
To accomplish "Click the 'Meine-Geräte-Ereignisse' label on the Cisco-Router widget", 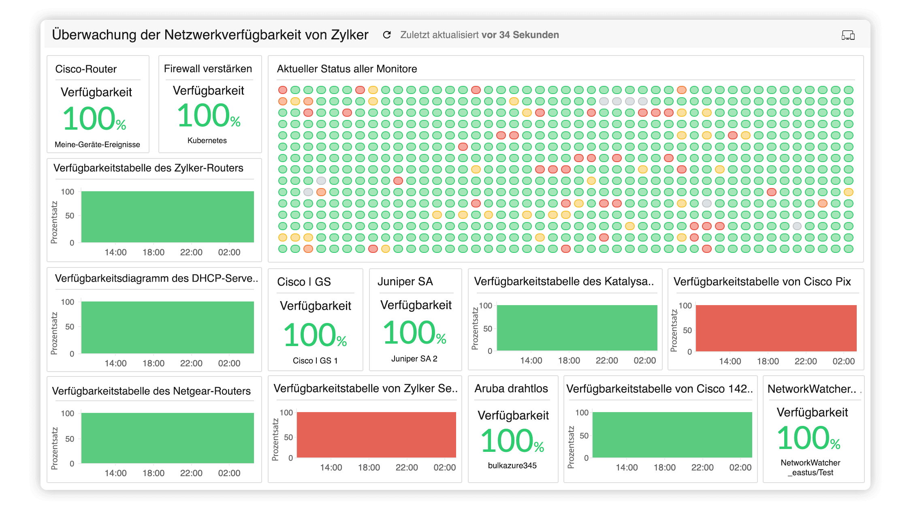I will tap(97, 144).
